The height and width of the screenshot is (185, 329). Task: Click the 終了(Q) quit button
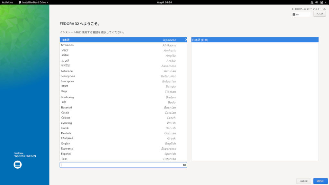(304, 181)
